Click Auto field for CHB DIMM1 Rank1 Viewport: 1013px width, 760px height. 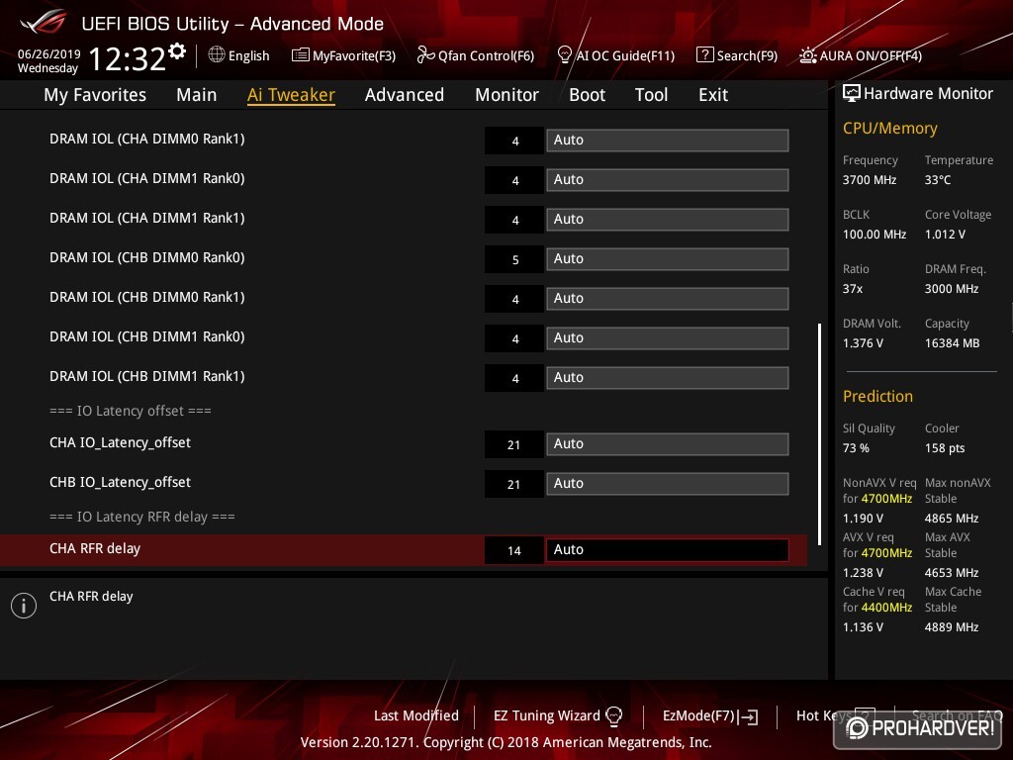point(668,377)
